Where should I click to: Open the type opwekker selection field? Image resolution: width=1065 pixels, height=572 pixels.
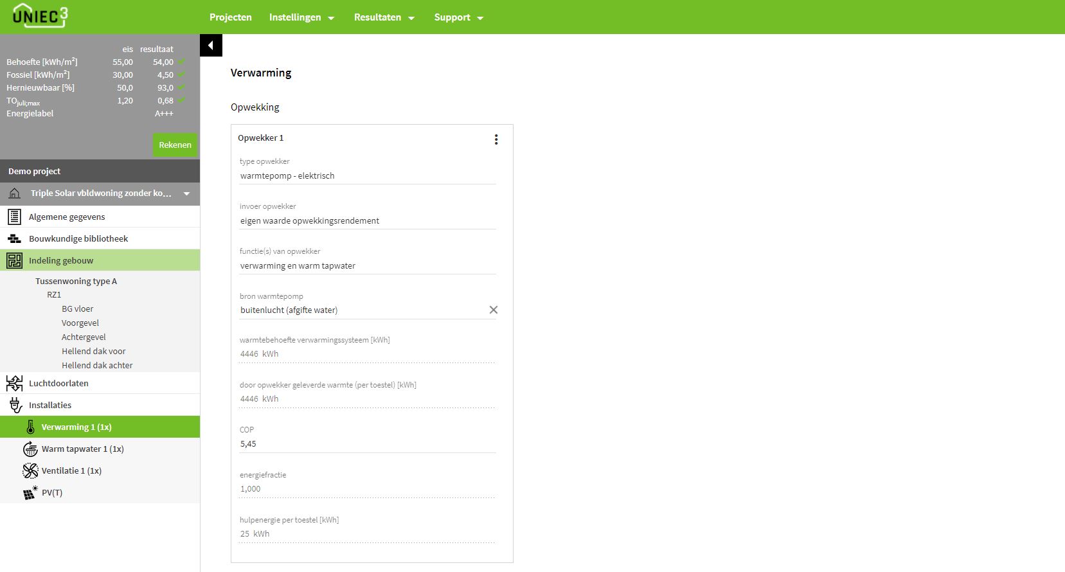pyautogui.click(x=366, y=176)
